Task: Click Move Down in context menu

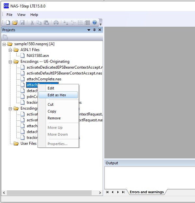Action: (58, 134)
